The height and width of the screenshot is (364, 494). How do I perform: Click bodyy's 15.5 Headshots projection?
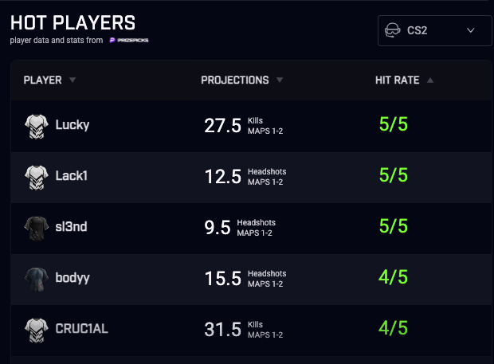[222, 279]
